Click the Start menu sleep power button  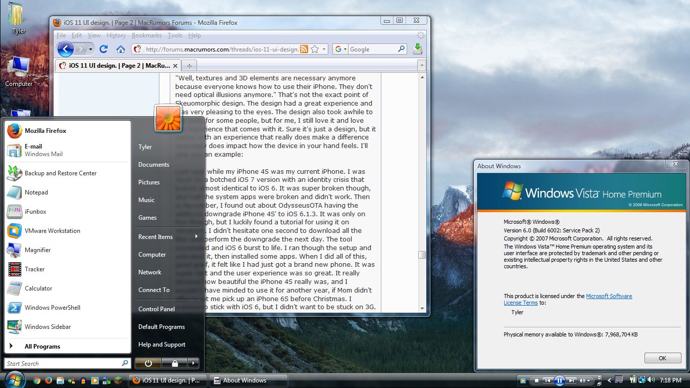(x=148, y=363)
